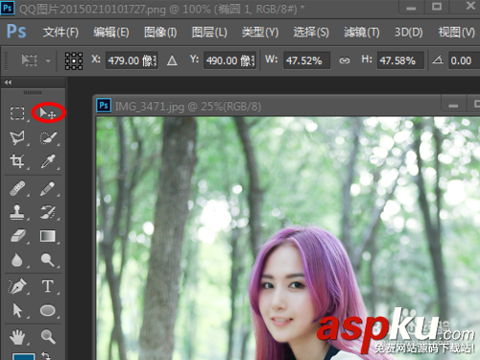The height and width of the screenshot is (360, 480).
Task: Click the rotation angle field
Action: click(464, 60)
